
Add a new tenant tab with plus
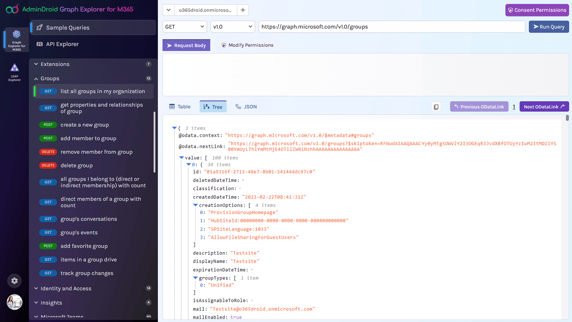click(x=243, y=10)
